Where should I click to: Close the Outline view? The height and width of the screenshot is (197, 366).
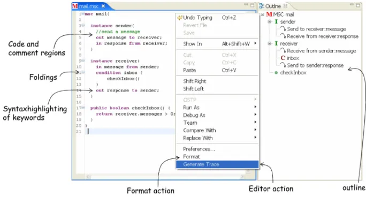pos(285,6)
